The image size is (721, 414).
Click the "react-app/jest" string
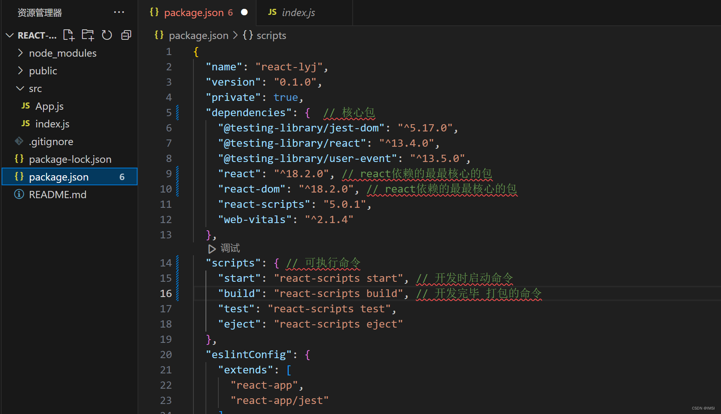[x=280, y=400]
